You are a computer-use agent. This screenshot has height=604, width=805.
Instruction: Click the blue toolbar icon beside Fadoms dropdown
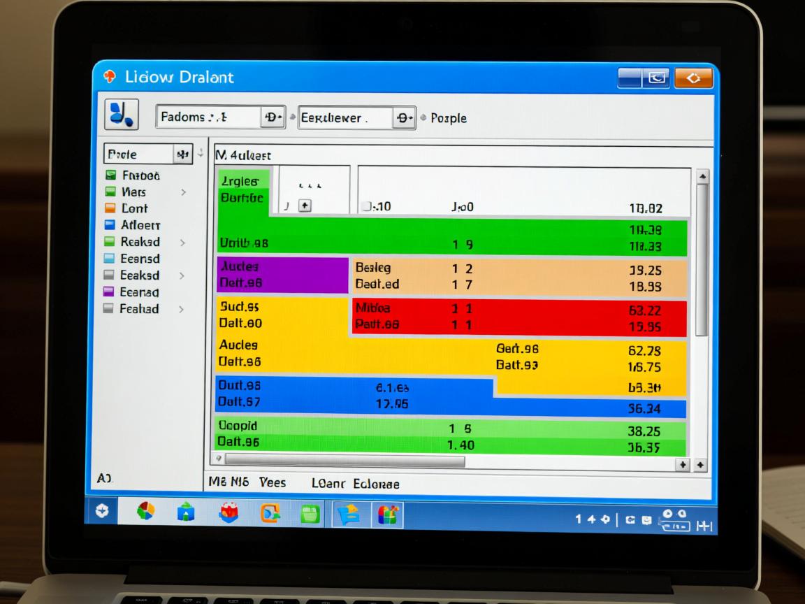122,114
